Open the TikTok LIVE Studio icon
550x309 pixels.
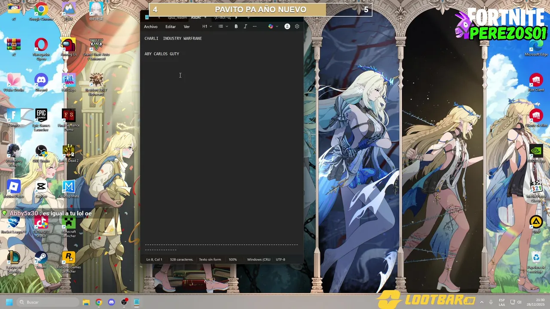click(x=41, y=226)
